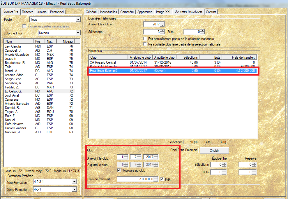Image resolution: width=288 pixels, height=199 pixels.
Task: Click the Réserve Sélections field
Action: 248,165
